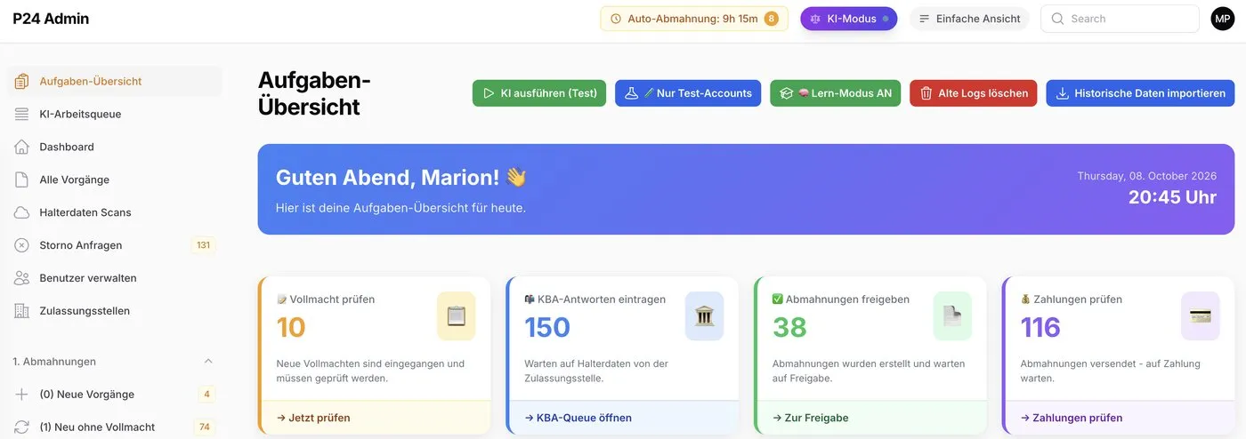Click the clipboard tile icon on Vollmacht prüfen
Screen dimensions: 1246x439
pos(457,316)
